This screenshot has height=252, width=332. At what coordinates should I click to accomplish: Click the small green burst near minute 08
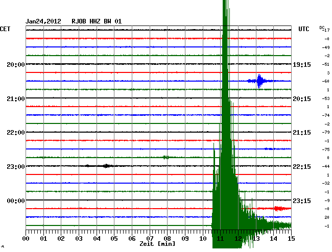tap(166, 157)
